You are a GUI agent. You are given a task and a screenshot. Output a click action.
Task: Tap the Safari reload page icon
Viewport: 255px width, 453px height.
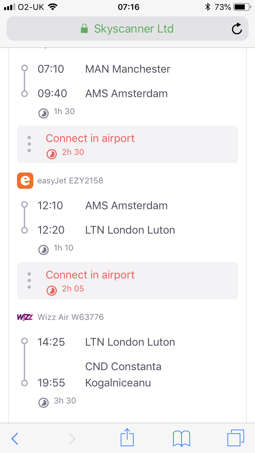[237, 29]
